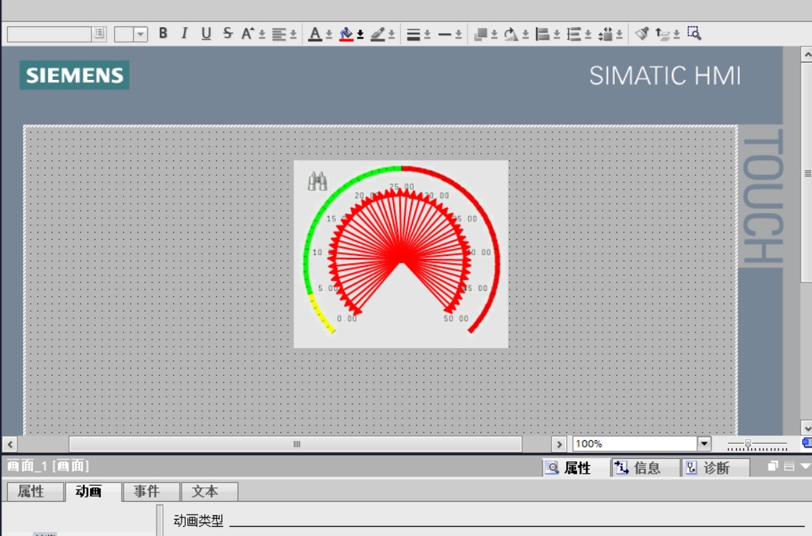
Task: Click the binoculars icon on the gauge
Action: [x=317, y=182]
